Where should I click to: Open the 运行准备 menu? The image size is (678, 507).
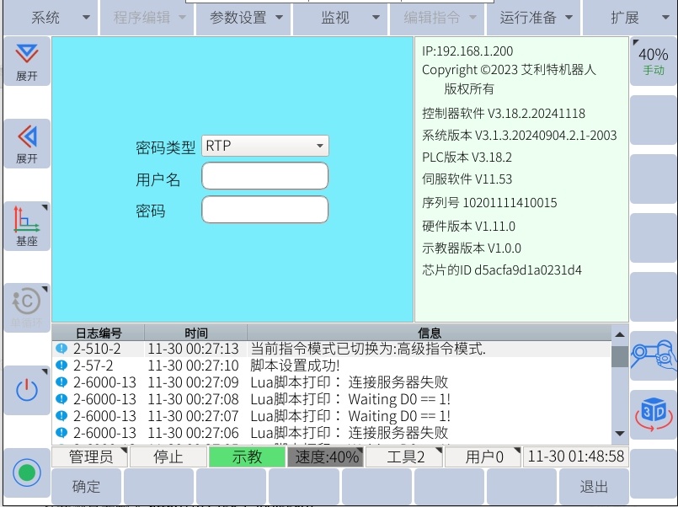click(536, 18)
